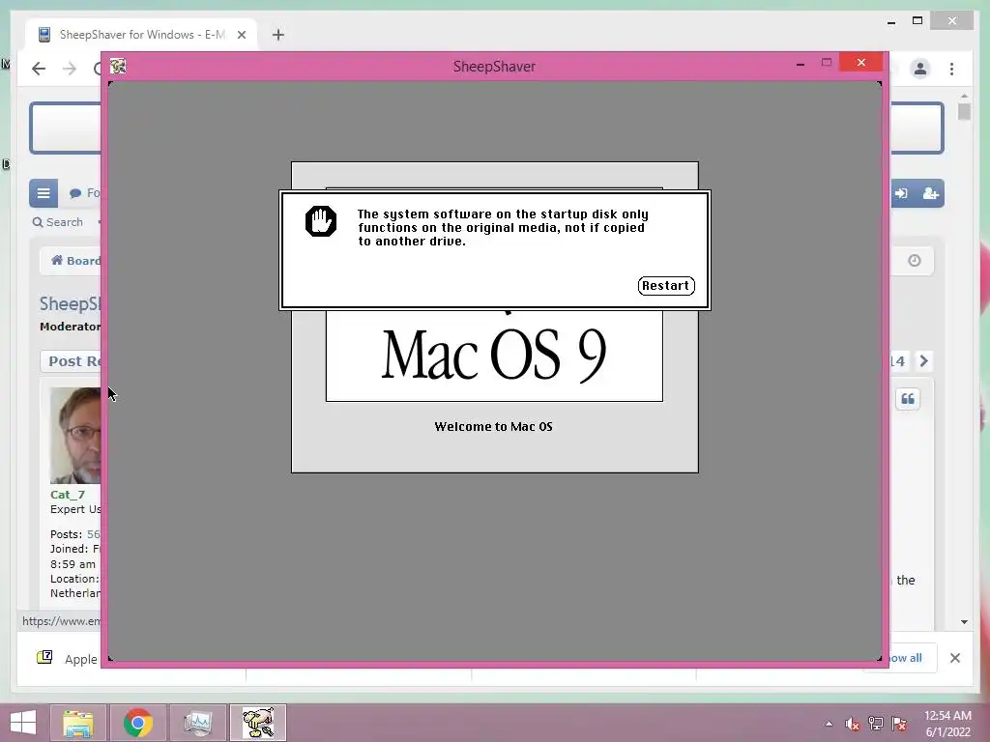The image size is (990, 742).
Task: Minimize the SheepShaver window
Action: [x=800, y=63]
